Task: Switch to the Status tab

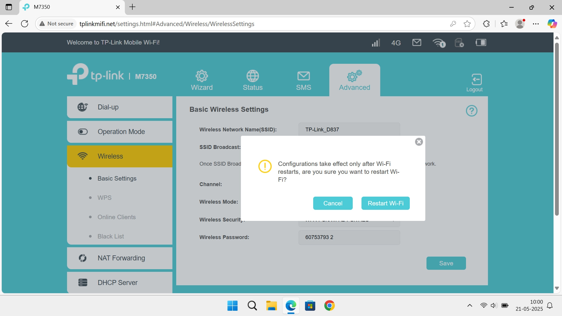Action: pos(252,80)
